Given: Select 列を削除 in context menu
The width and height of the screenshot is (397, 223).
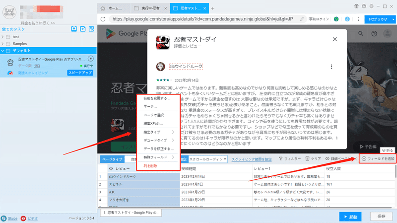Looking at the screenshot, I should pyautogui.click(x=150, y=166).
